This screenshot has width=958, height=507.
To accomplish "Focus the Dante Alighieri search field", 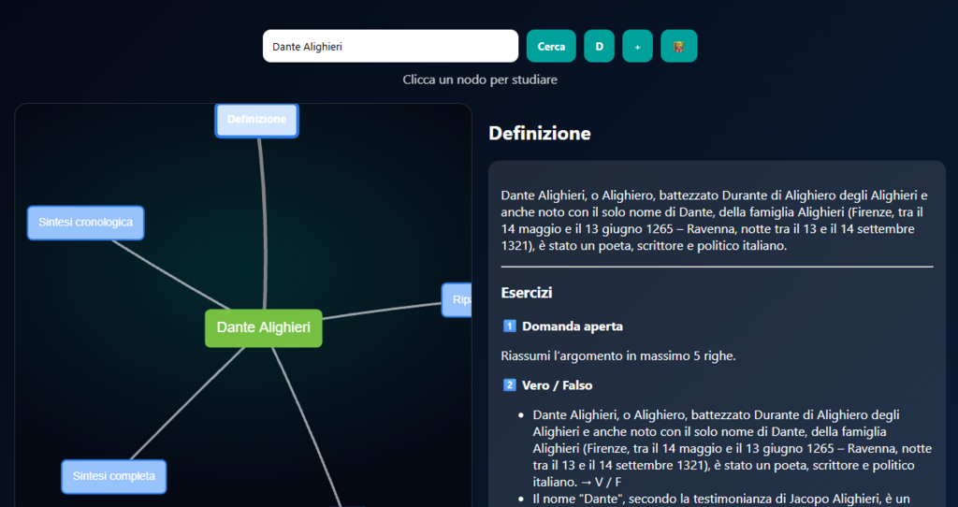I will 390,46.
